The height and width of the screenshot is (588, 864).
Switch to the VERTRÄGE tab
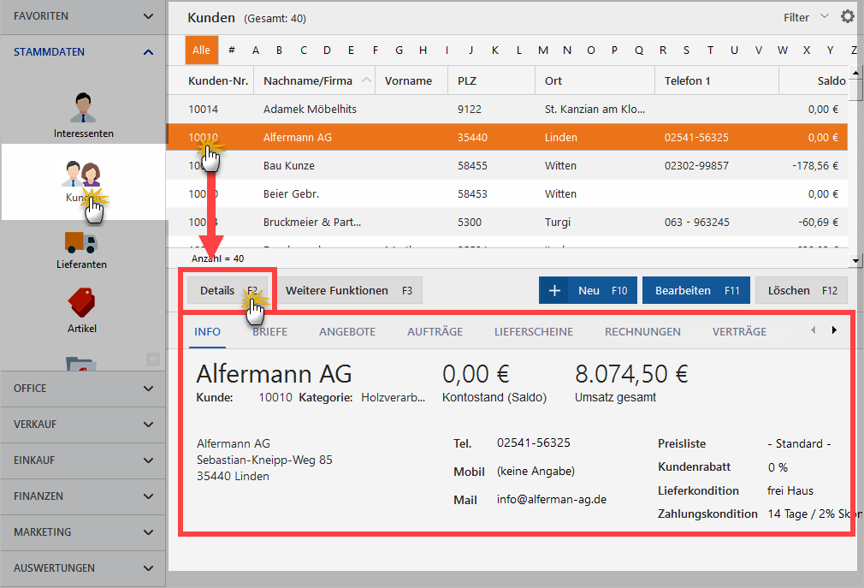pos(739,332)
